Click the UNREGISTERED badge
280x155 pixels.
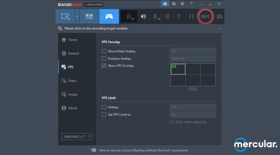[94, 5]
